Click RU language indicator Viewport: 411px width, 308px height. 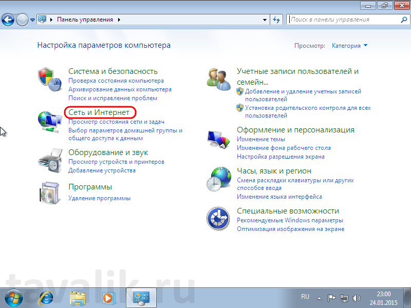(x=305, y=297)
